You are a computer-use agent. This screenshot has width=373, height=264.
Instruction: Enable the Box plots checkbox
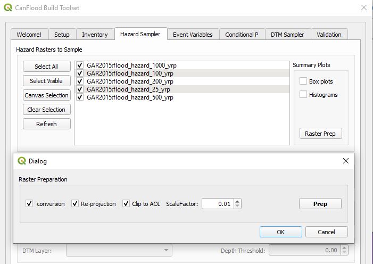[303, 81]
